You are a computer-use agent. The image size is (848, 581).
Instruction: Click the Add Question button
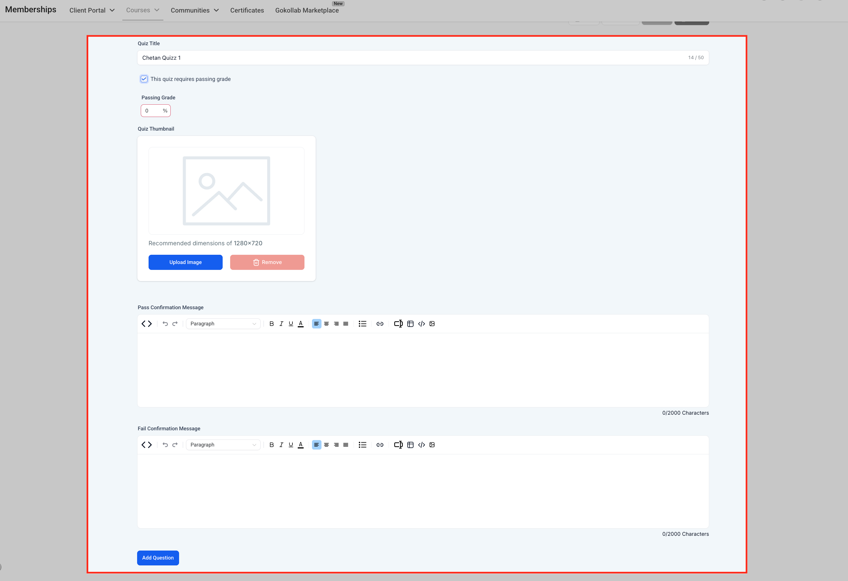click(158, 558)
